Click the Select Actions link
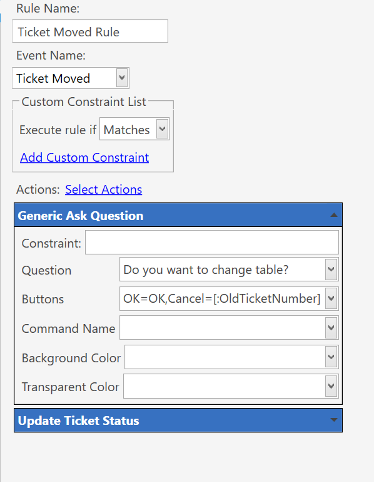 (x=103, y=189)
